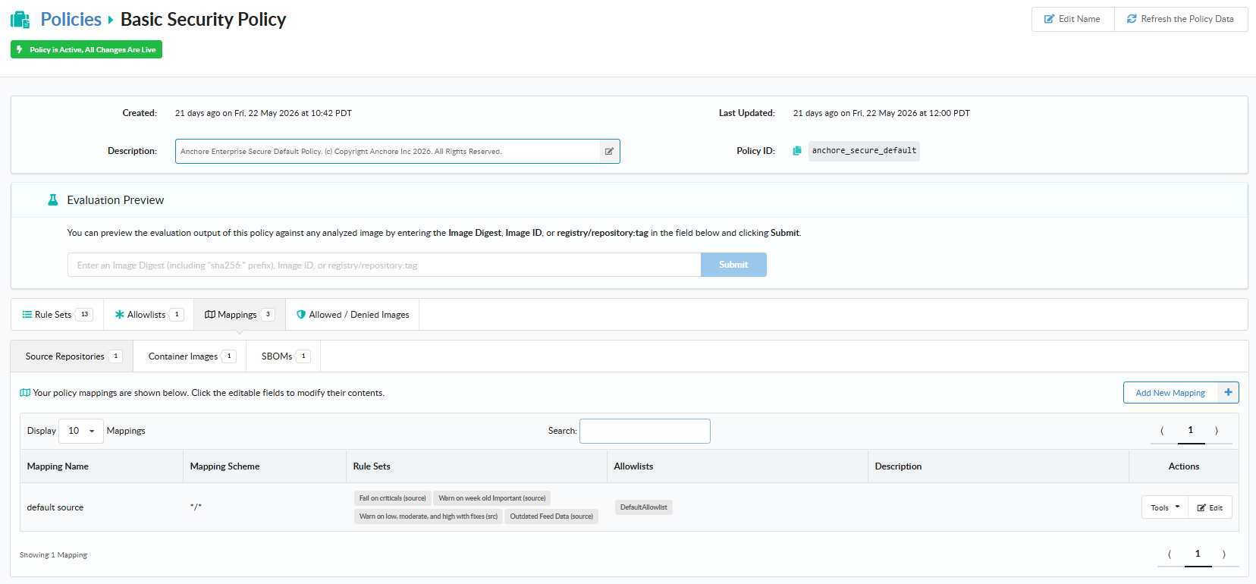Go to previous page in bottom pagination
The width and height of the screenshot is (1256, 584).
pos(1170,554)
